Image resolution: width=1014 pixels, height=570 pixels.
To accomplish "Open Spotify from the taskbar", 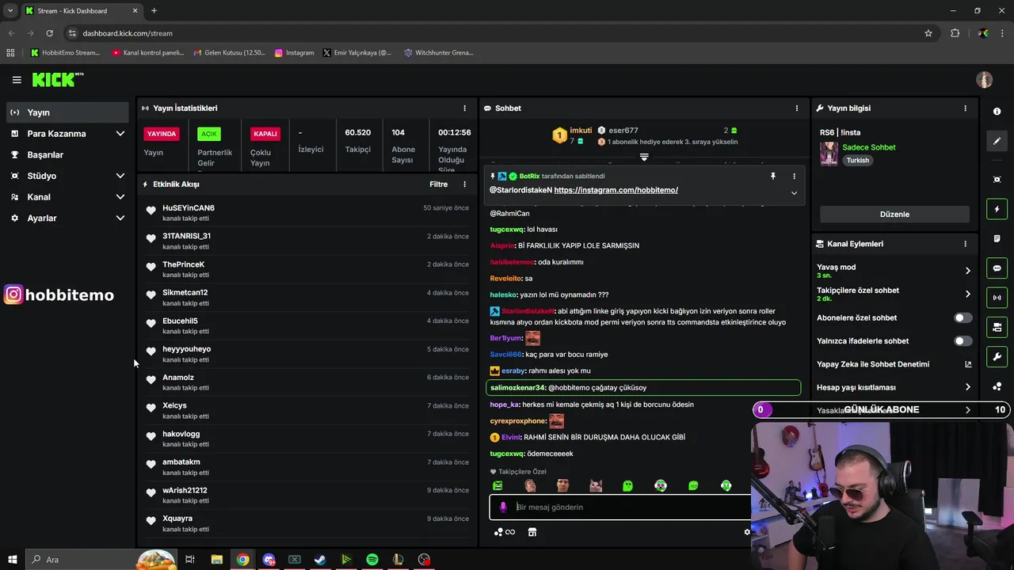I will click(372, 560).
